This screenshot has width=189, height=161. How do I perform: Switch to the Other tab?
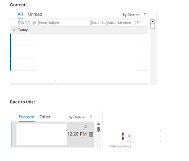coord(45,117)
